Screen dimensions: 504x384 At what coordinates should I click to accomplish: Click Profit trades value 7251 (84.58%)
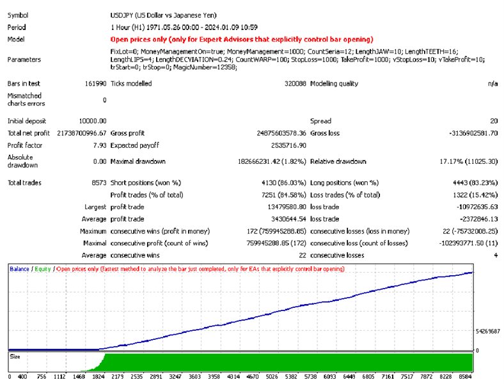click(284, 195)
